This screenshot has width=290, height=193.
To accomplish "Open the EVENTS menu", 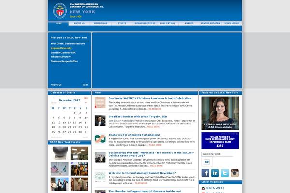I will (122, 23).
